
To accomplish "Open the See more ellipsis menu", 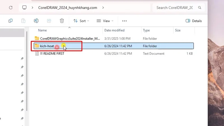I will [x=125, y=21].
